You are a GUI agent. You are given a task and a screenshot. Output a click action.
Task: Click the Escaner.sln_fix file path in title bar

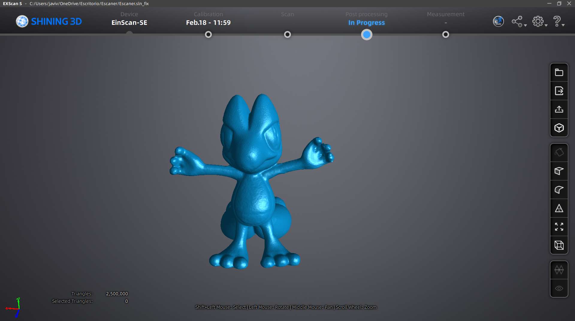tap(89, 4)
